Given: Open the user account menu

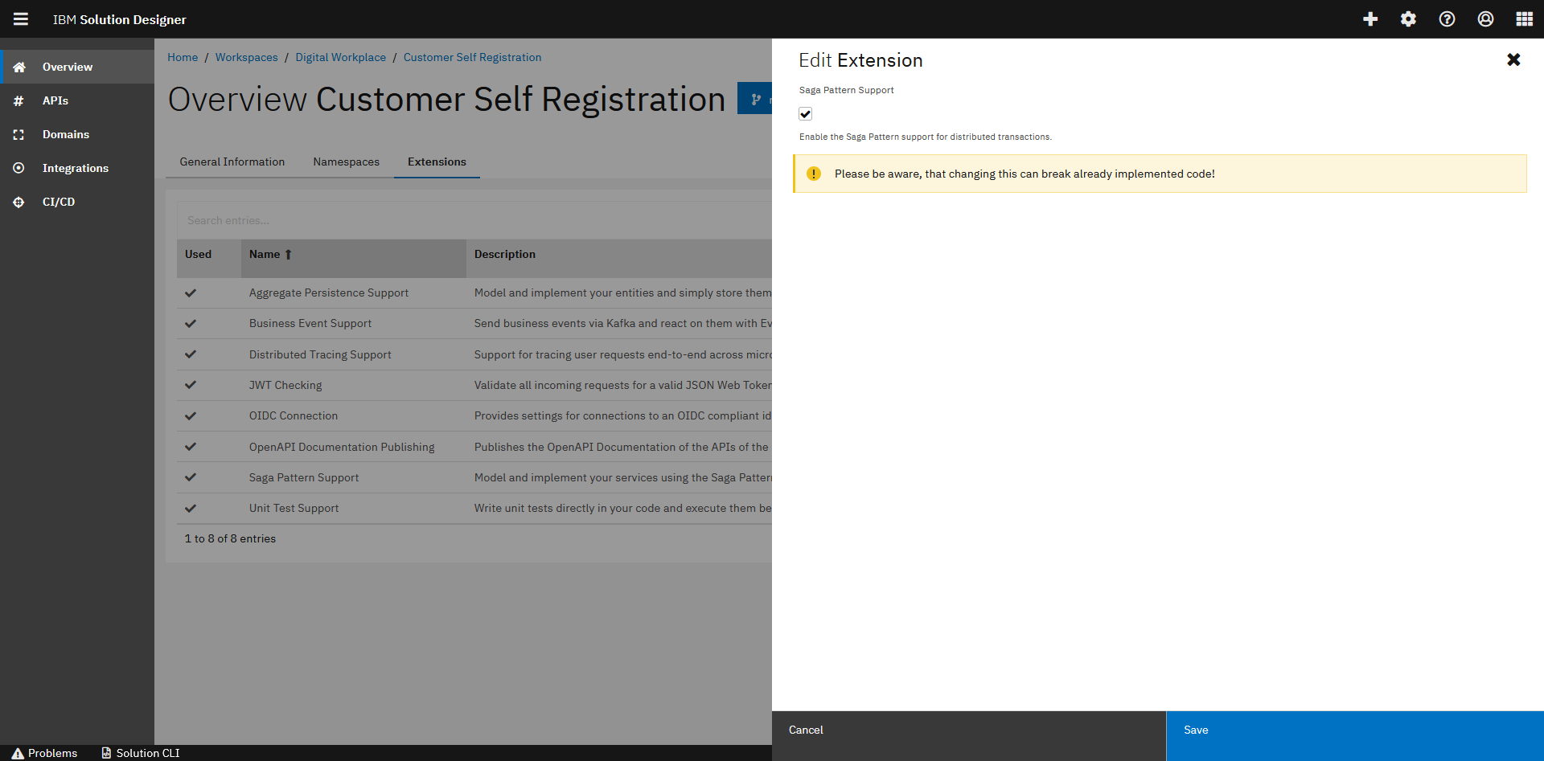Looking at the screenshot, I should click(1485, 18).
